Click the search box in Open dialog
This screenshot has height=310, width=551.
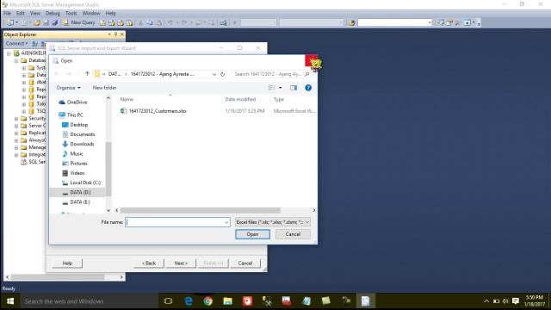click(271, 74)
